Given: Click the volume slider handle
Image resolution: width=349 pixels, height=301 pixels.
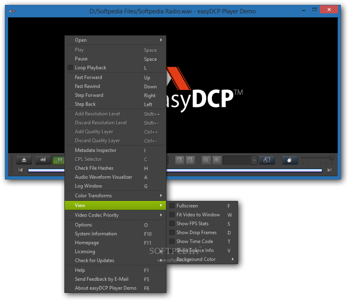Looking at the screenshot, I should coord(332,158).
